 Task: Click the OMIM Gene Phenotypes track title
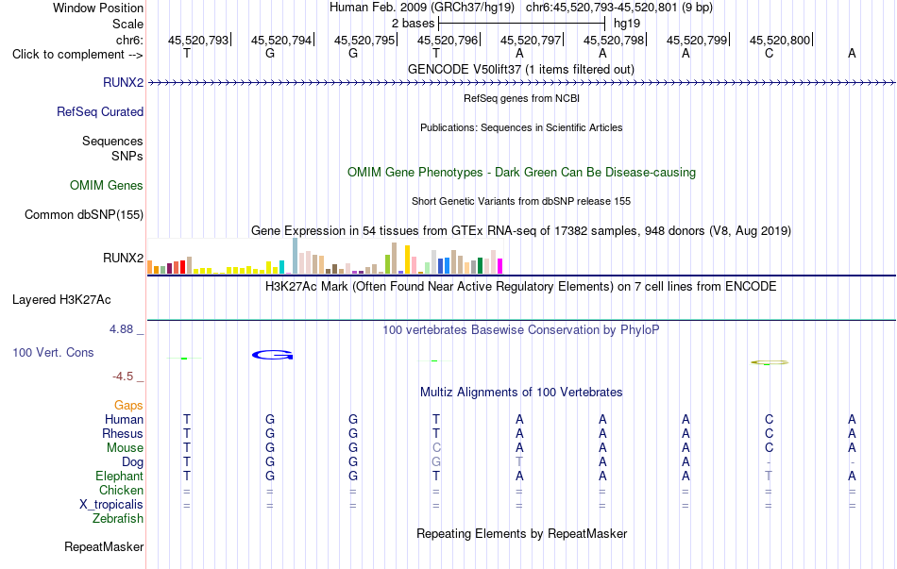pyautogui.click(x=522, y=172)
